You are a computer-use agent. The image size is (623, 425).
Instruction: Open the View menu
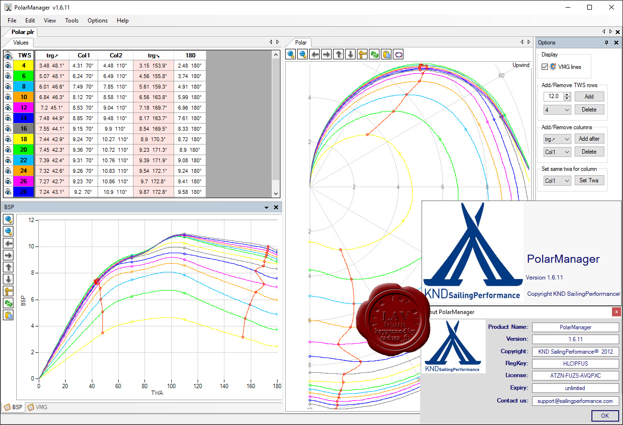coord(50,21)
